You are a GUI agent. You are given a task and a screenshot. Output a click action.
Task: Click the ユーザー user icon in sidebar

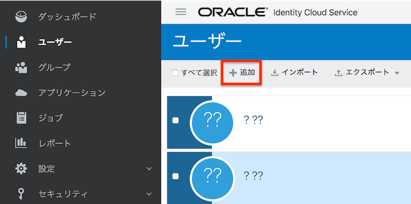21,42
